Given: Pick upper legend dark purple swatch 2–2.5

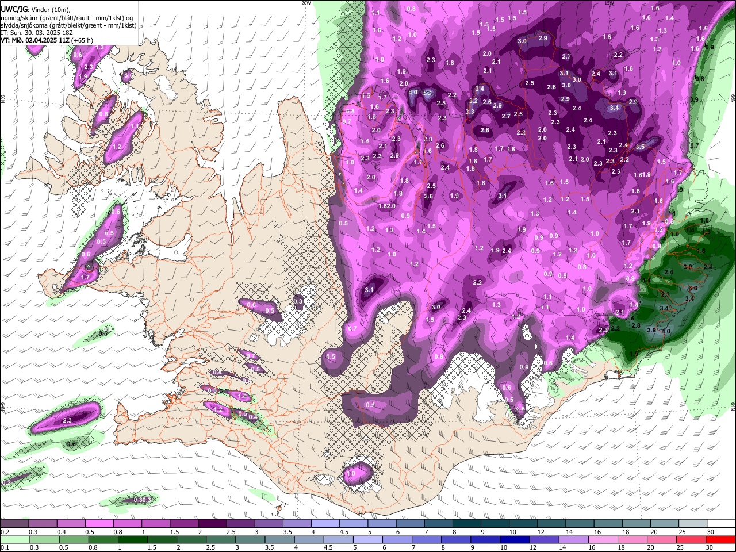Looking at the screenshot, I should tap(212, 523).
